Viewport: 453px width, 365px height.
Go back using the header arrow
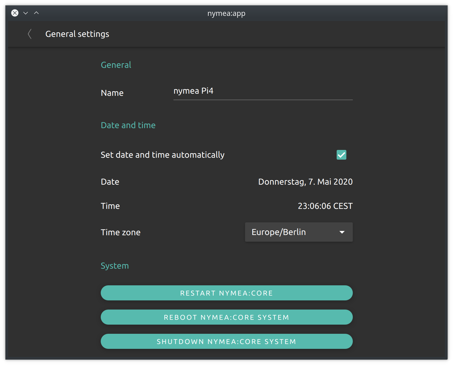[30, 34]
